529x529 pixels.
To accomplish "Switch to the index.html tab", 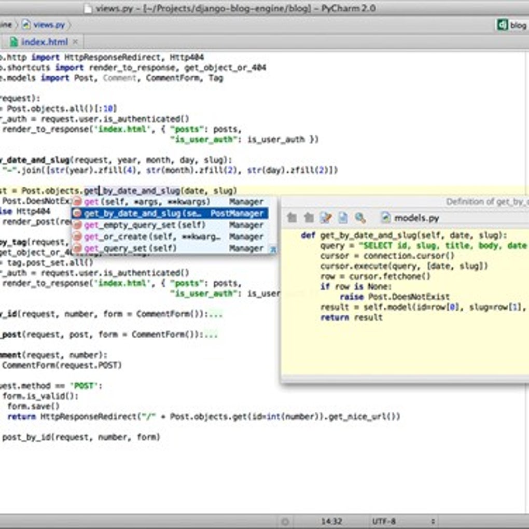I will (x=45, y=42).
